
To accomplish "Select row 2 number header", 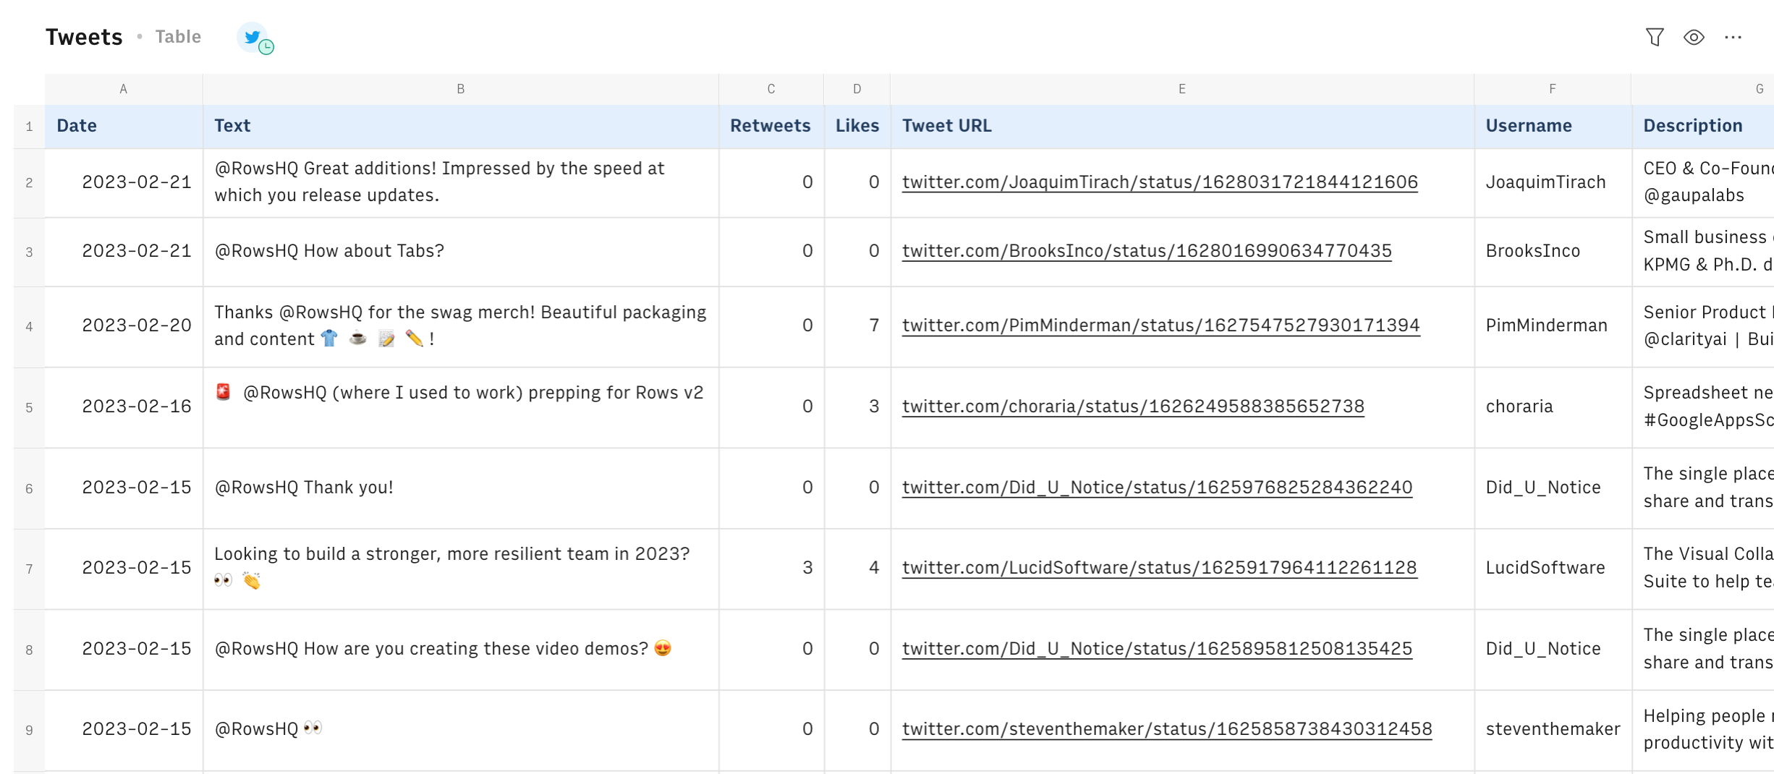I will (x=29, y=183).
